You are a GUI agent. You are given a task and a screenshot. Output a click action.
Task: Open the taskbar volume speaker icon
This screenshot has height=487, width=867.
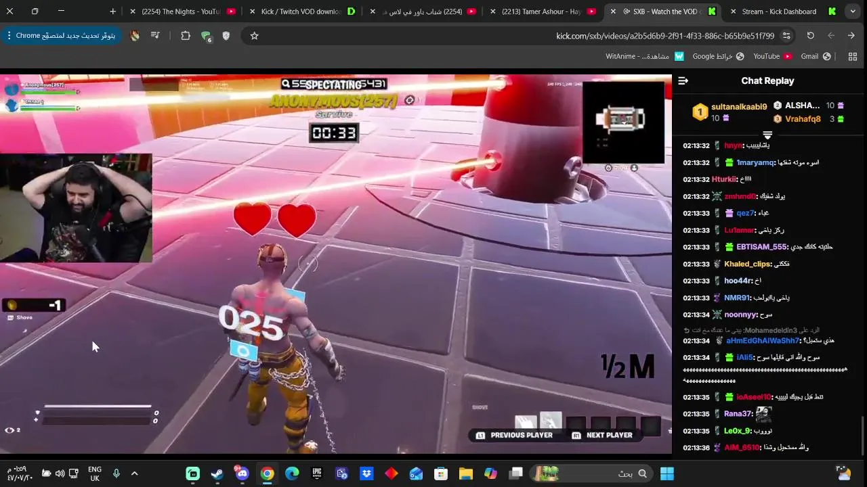point(60,473)
